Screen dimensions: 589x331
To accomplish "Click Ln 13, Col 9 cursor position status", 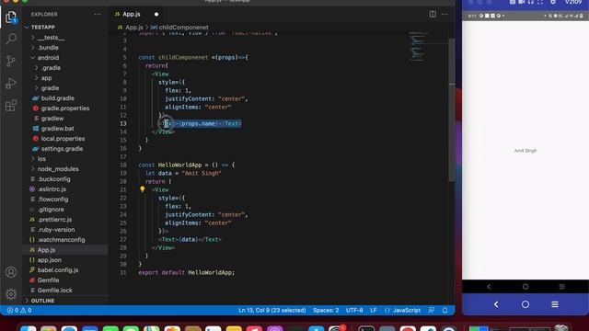I will (x=272, y=311).
